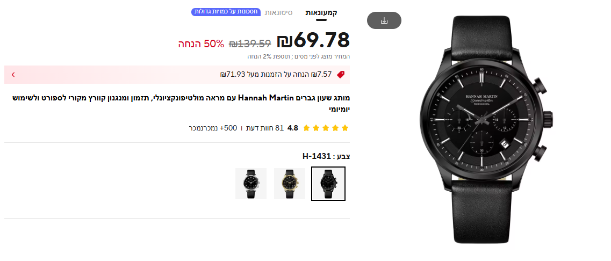Click the rightmost yellow rating star
611x261 pixels.
coord(345,128)
